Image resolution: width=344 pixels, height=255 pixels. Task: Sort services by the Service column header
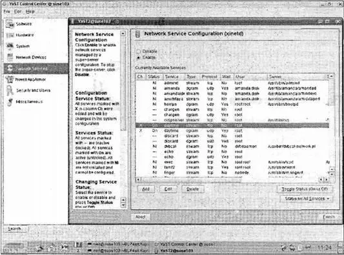[172, 77]
